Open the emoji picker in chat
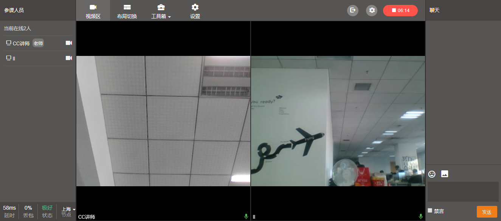 click(x=432, y=174)
